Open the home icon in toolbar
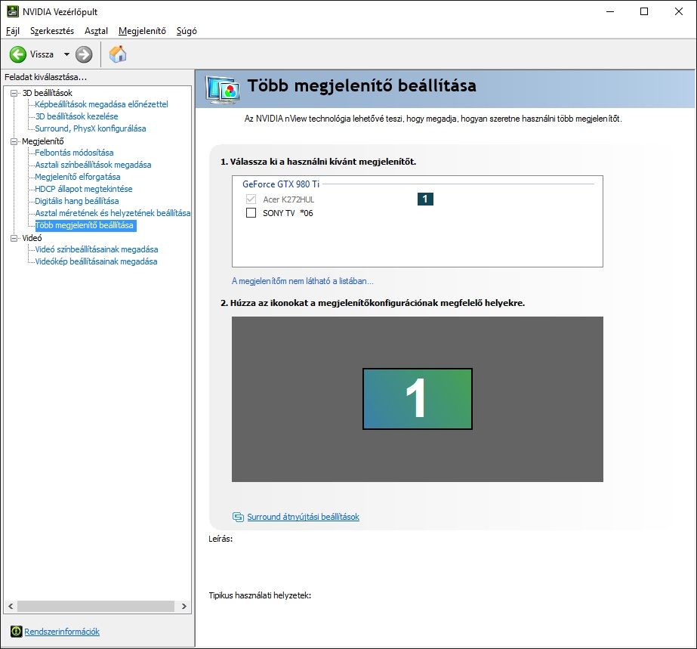This screenshot has width=697, height=649. pos(118,54)
